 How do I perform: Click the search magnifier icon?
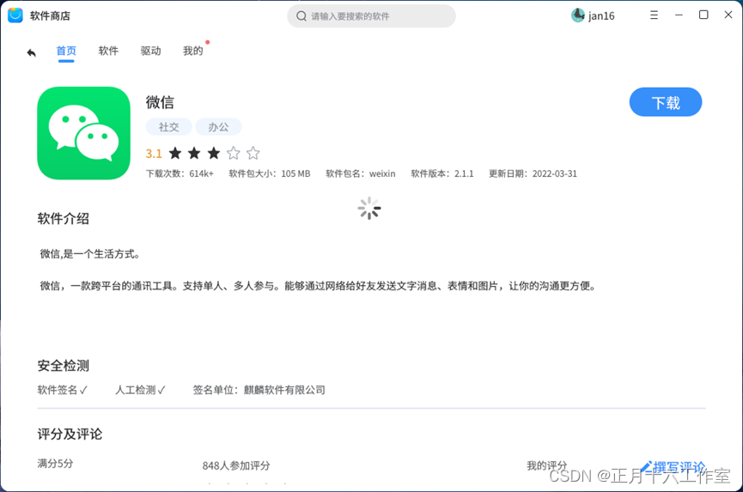pos(301,16)
